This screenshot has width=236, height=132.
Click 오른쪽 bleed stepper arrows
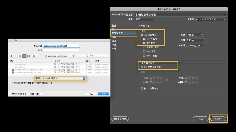[x=186, y=82]
